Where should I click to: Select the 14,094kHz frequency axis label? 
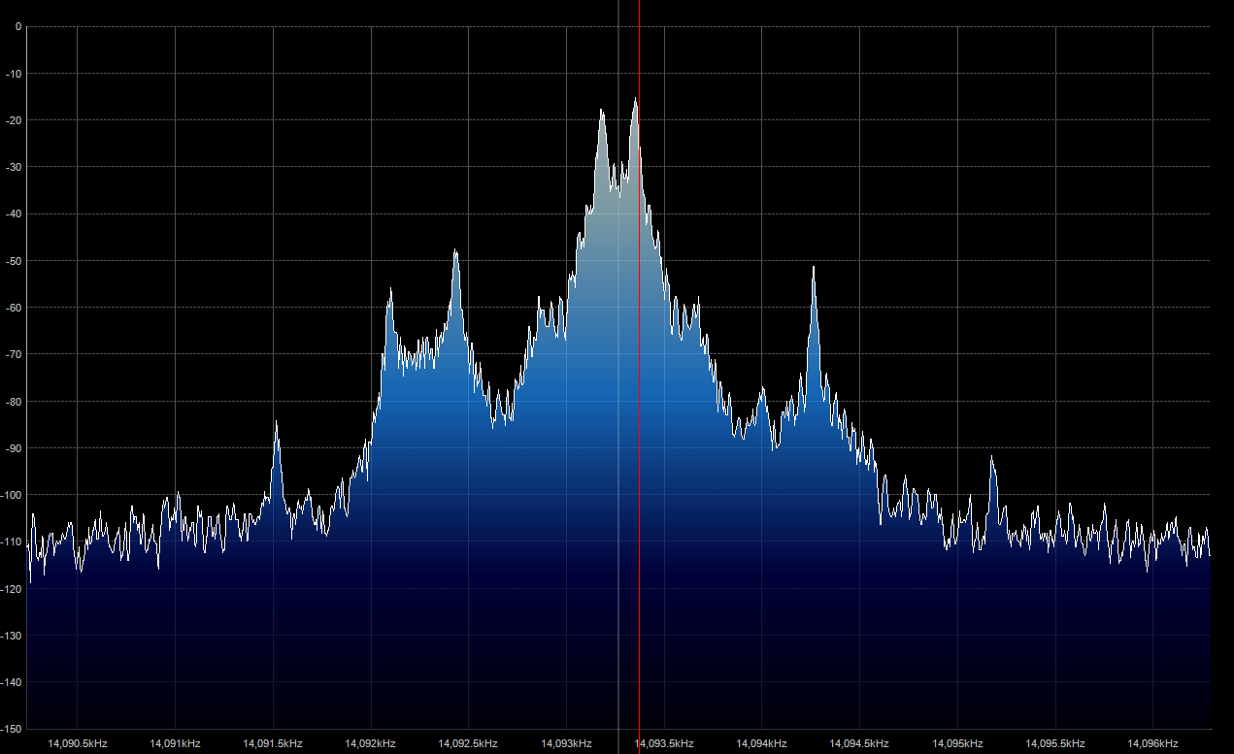click(x=762, y=743)
